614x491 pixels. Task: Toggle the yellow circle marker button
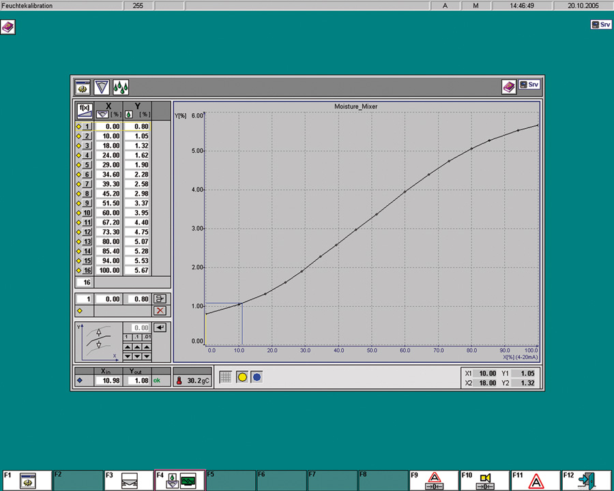point(242,376)
